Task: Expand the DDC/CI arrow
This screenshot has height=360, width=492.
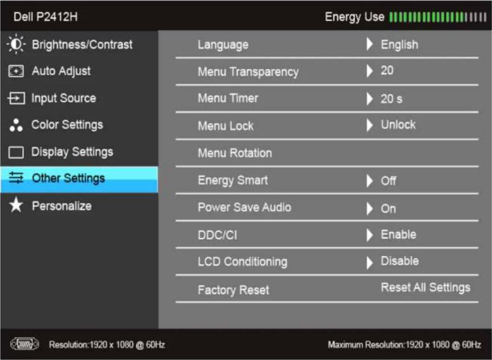Action: 370,235
